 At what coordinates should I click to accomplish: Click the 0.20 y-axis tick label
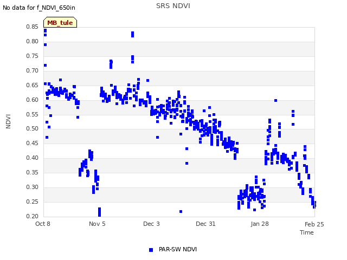coord(33,216)
